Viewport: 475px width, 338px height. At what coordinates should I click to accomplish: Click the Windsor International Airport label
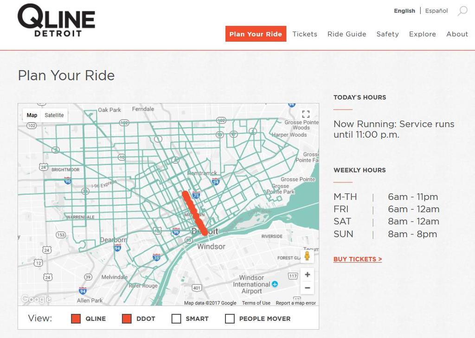251,284
